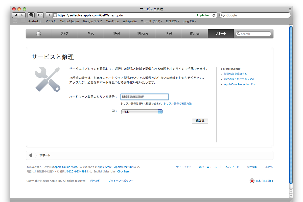Click the hardware serial number input field
Viewport: 303px width, 202px height.
(145, 97)
